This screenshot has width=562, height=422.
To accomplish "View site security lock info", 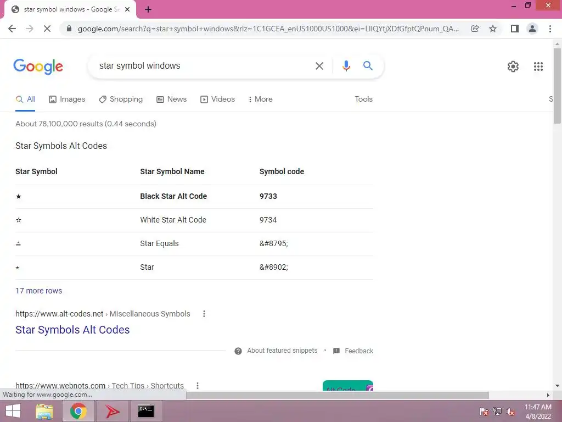I will tap(69, 29).
